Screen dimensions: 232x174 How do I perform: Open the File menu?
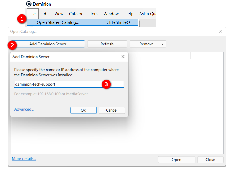click(x=32, y=14)
